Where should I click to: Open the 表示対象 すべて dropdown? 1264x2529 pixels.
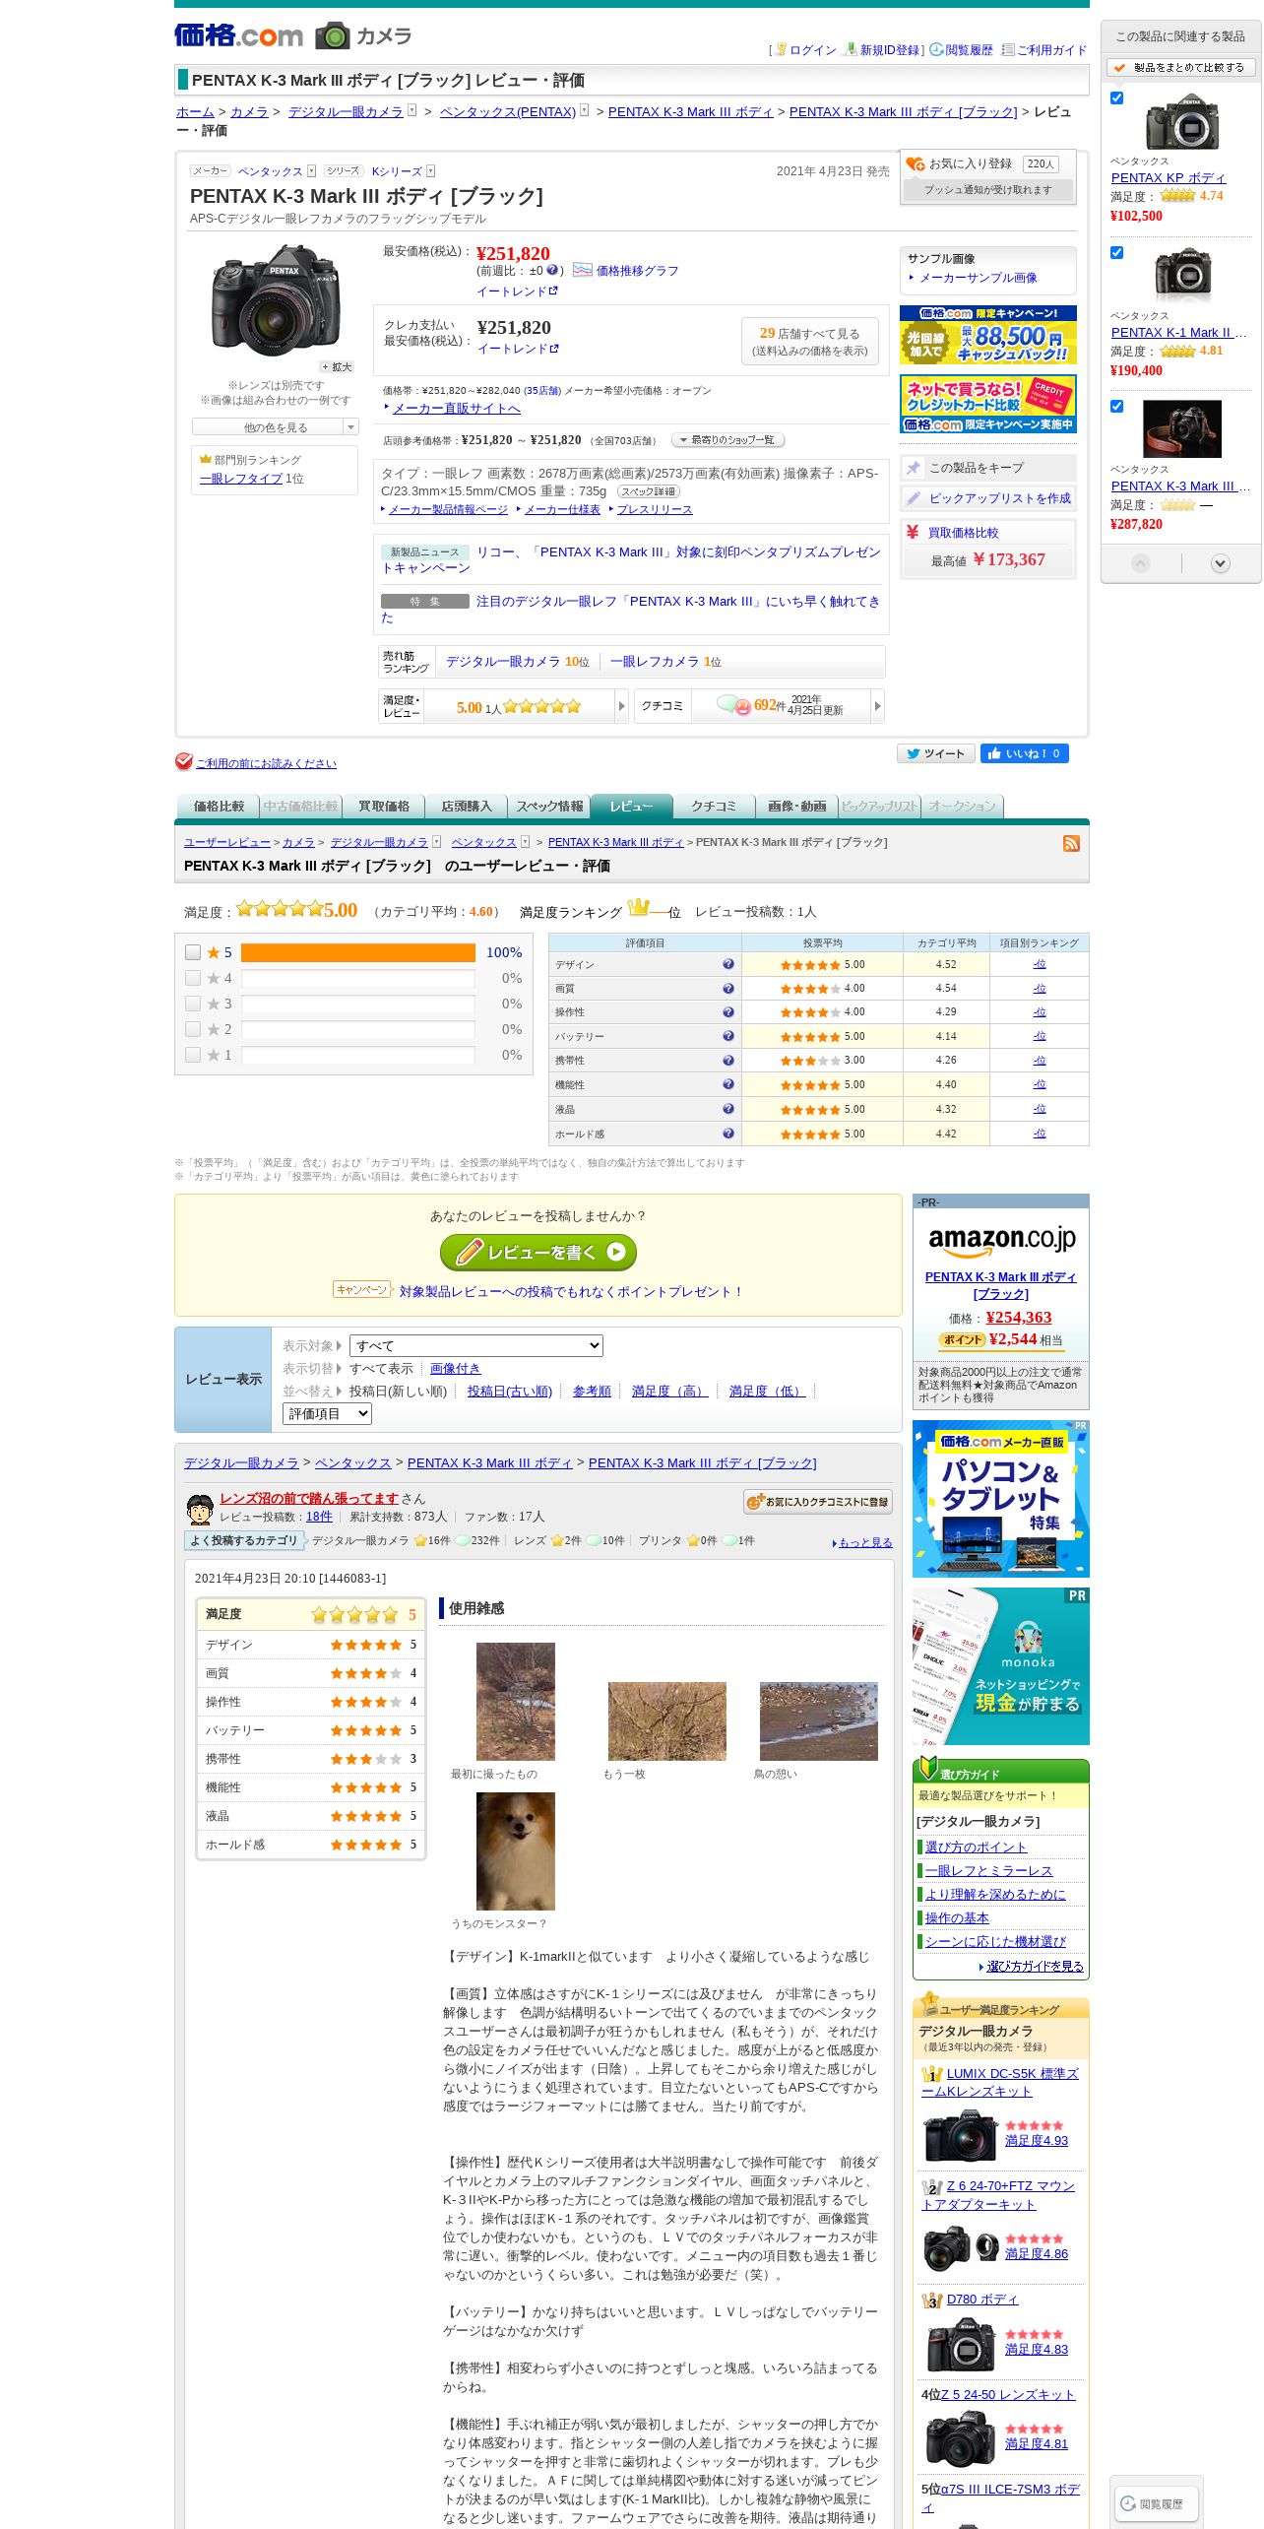point(476,1345)
